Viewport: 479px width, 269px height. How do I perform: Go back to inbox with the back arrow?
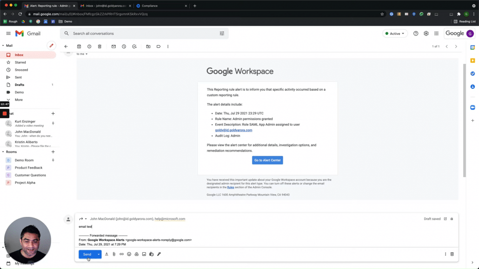(66, 46)
